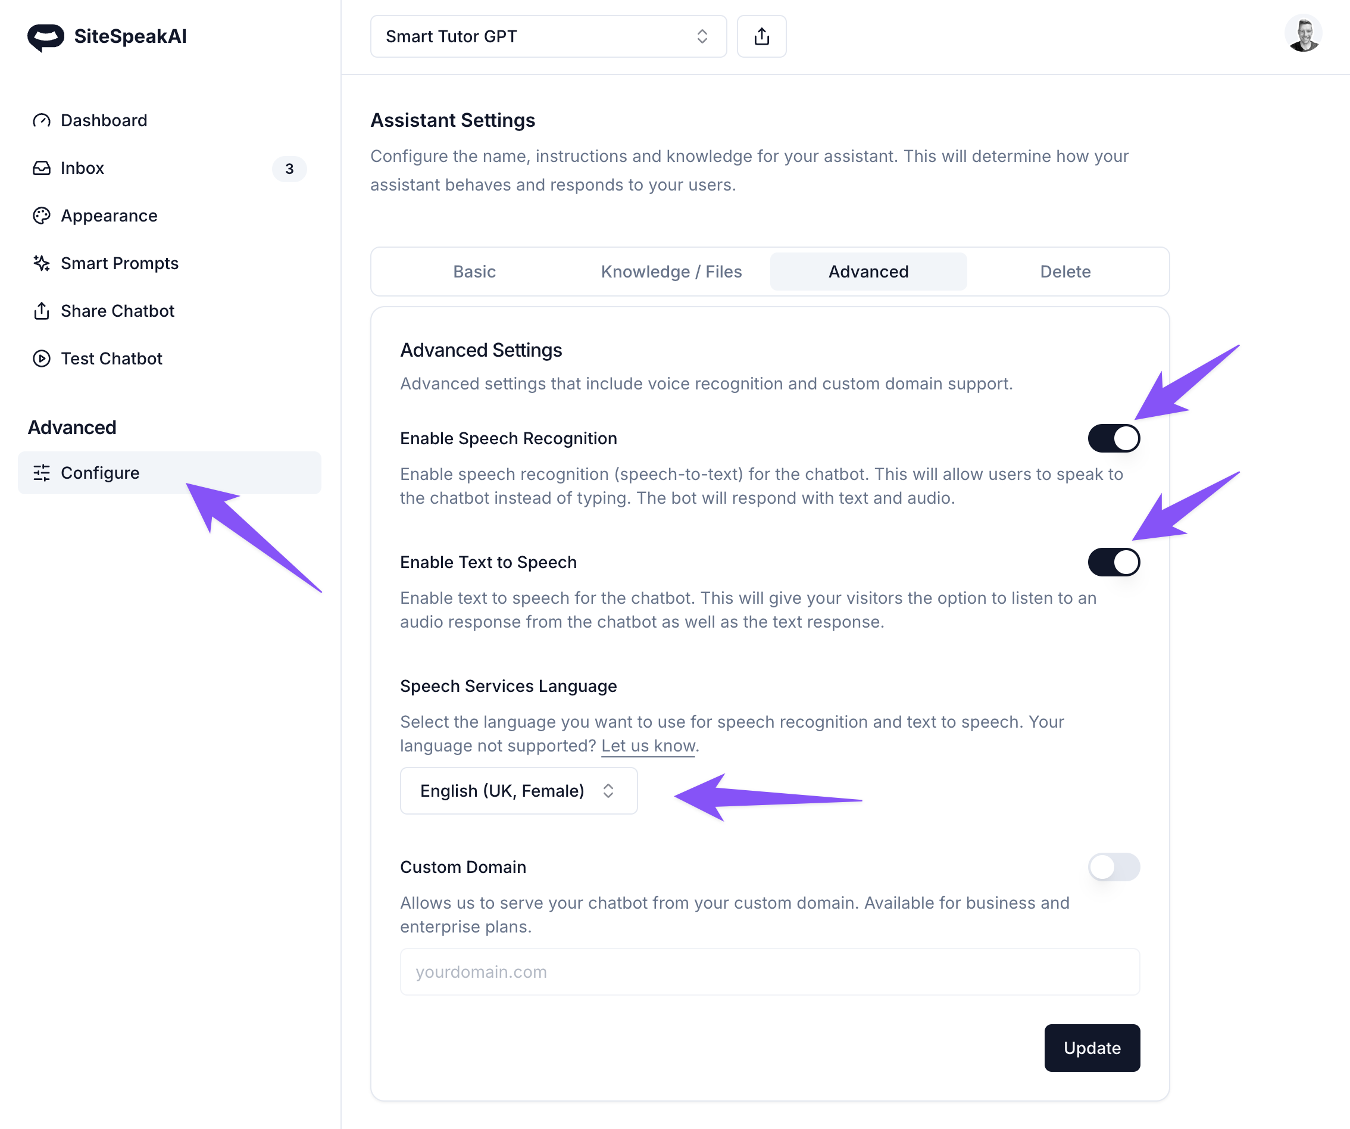Click the SiteSpeakAI logo icon

(x=46, y=38)
